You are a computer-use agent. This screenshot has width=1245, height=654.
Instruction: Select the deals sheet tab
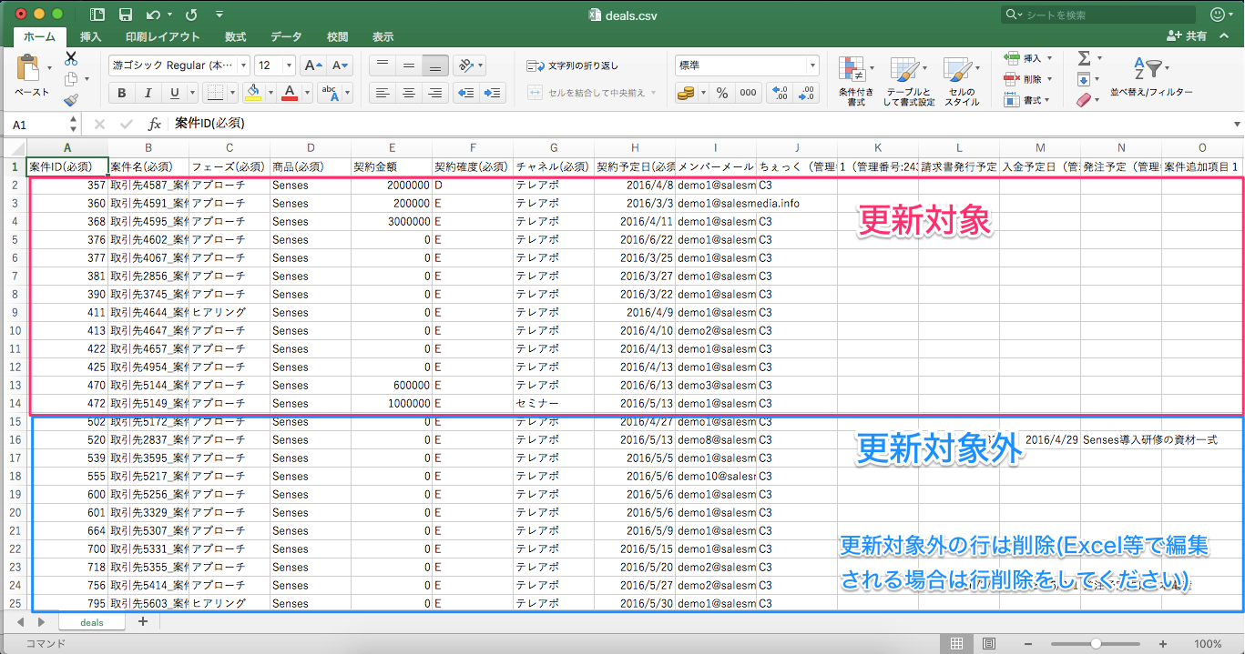point(92,622)
